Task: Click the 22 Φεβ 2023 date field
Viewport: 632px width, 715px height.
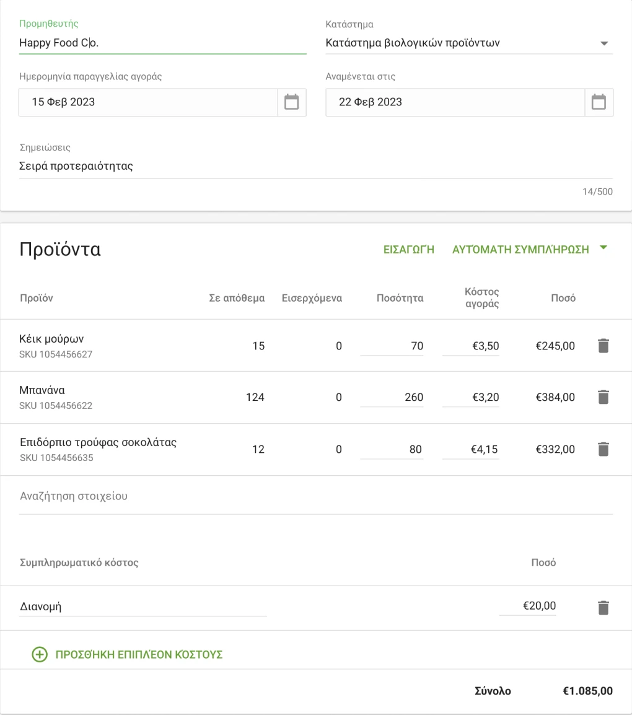Action: pyautogui.click(x=455, y=102)
